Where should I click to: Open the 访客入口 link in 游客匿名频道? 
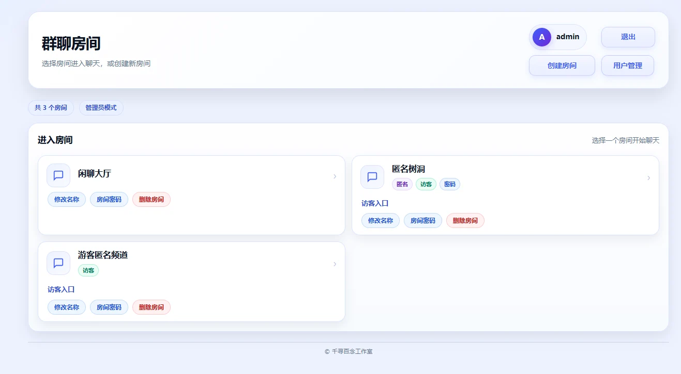click(x=61, y=289)
